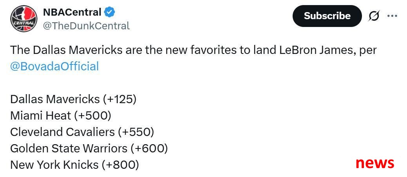
Task: Click the red news watermark
Action: tap(375, 163)
